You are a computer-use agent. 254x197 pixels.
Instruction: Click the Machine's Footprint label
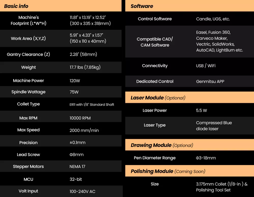tap(28, 20)
